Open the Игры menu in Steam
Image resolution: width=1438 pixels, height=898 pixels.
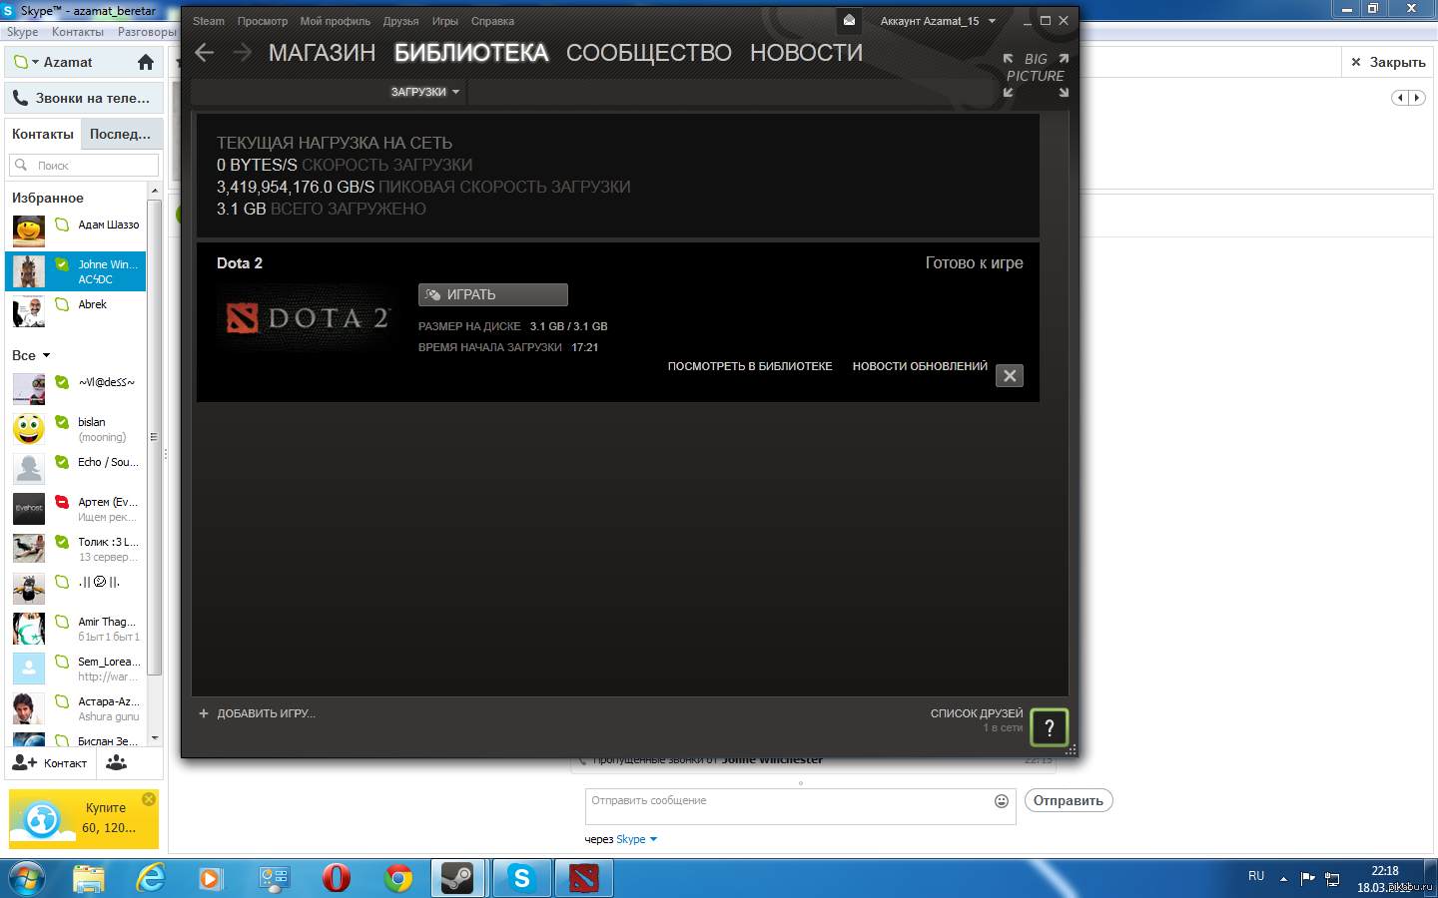tap(444, 21)
